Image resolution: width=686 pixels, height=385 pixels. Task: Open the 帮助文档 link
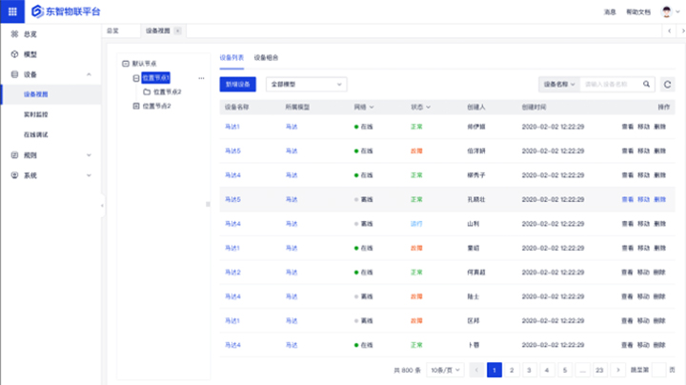click(x=637, y=11)
